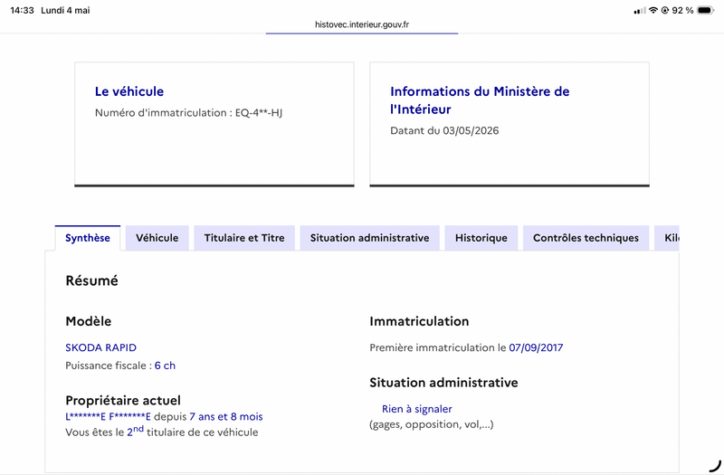
Task: Open the Synthèse tab
Action: point(88,238)
